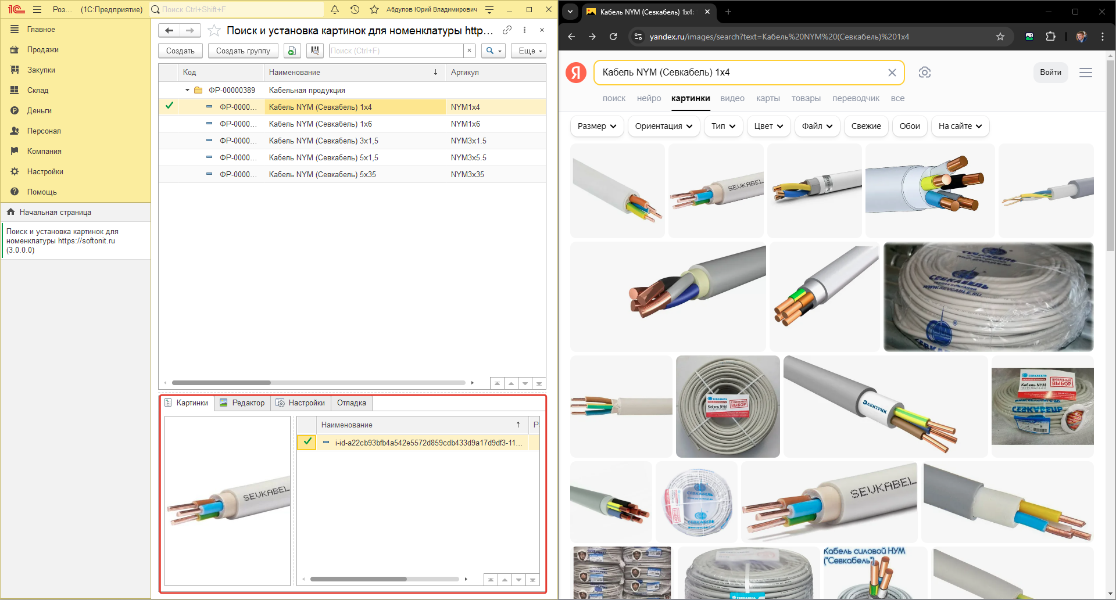Copy link to form via chain icon
1116x600 pixels.
coord(507,30)
